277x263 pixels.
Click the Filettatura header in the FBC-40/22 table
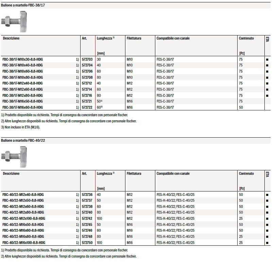(x=134, y=173)
